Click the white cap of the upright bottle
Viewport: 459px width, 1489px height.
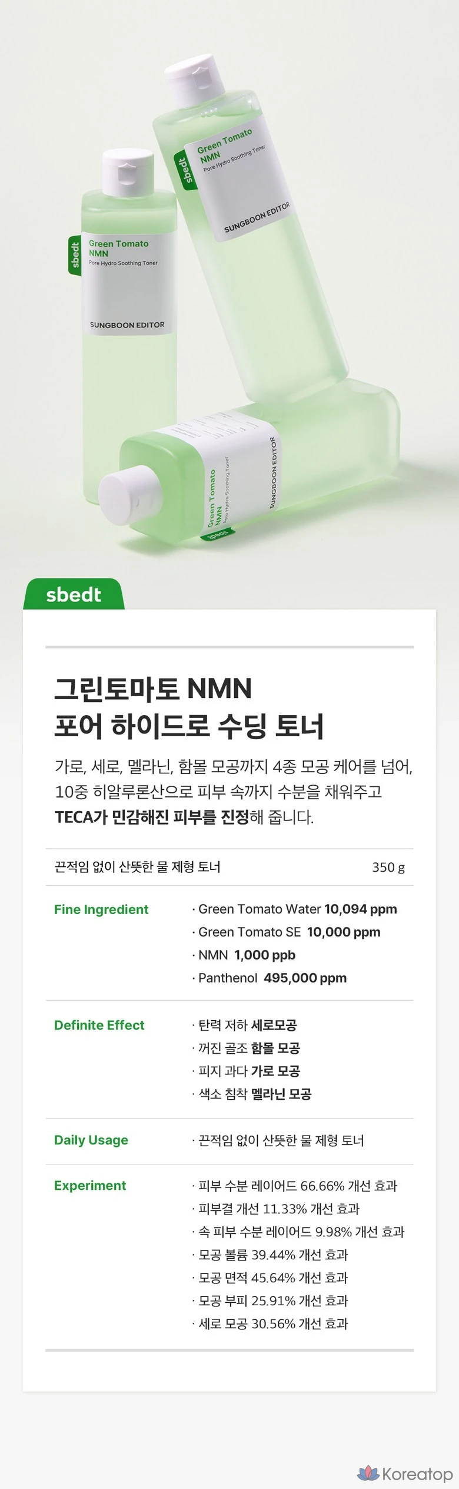pos(127,171)
